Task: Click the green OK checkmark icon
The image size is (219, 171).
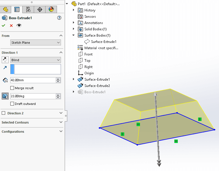Action: pyautogui.click(x=3, y=25)
